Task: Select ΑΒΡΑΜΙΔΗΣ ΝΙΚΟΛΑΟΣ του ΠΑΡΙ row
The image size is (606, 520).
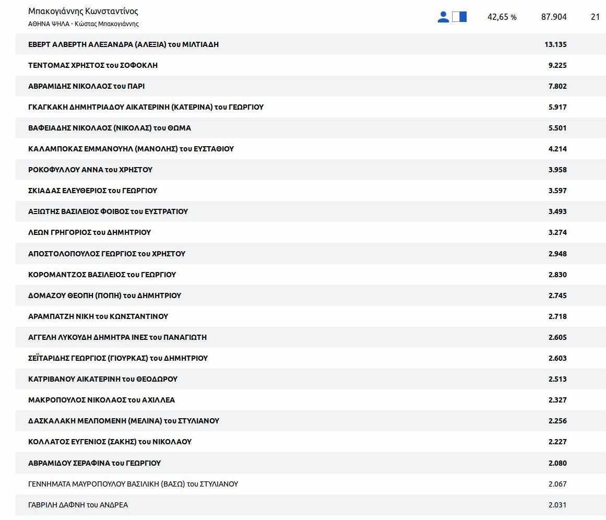Action: [86, 86]
